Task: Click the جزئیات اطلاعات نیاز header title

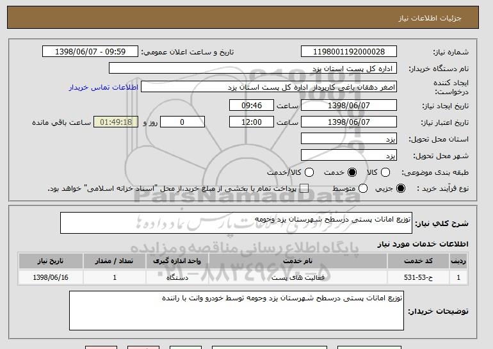Action: 430,18
